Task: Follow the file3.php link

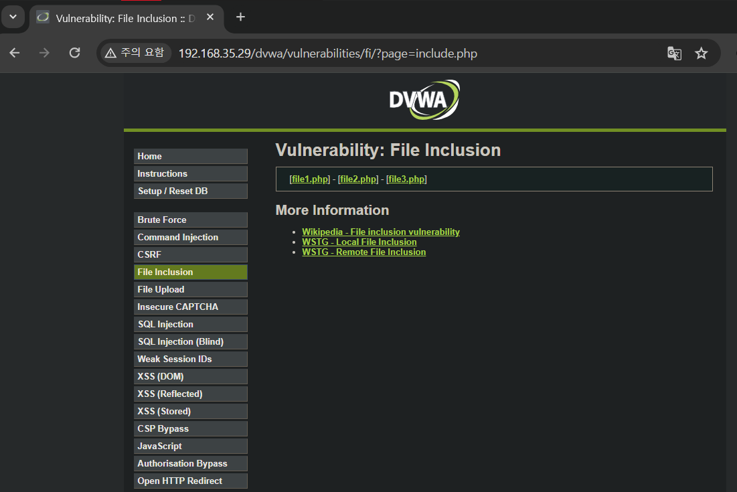Action: pyautogui.click(x=406, y=179)
